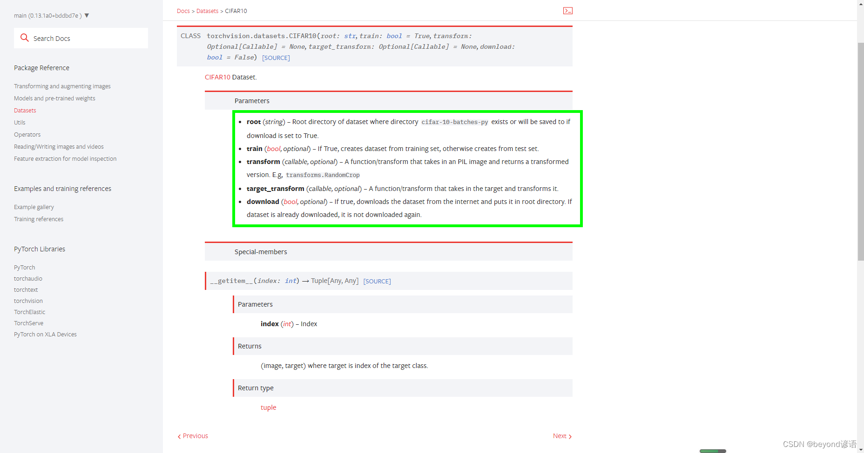Open the terminal shortcuts icon near breadcrumbs
This screenshot has width=864, height=453.
coord(567,11)
